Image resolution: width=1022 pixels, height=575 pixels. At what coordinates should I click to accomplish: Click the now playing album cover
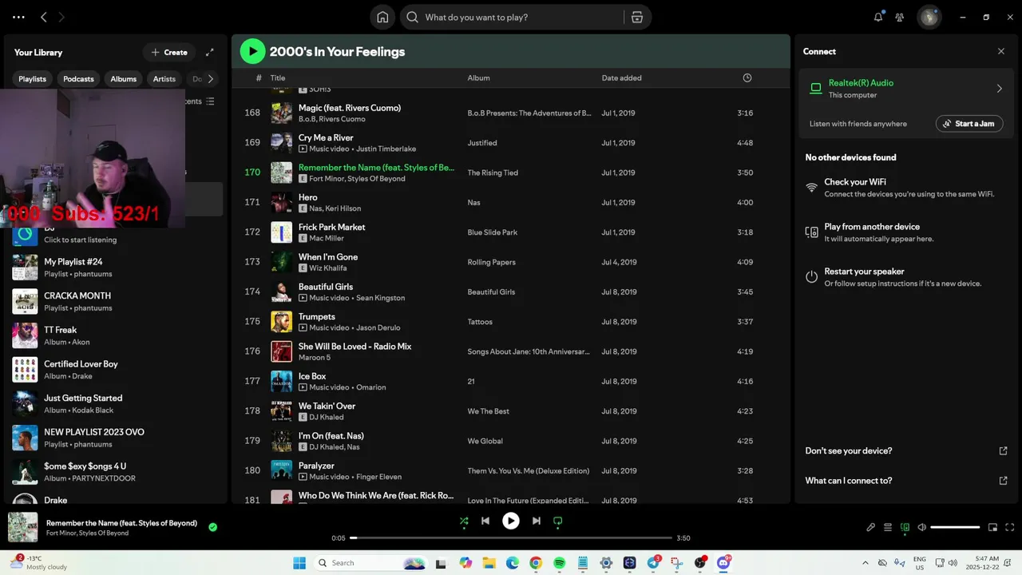pyautogui.click(x=23, y=527)
